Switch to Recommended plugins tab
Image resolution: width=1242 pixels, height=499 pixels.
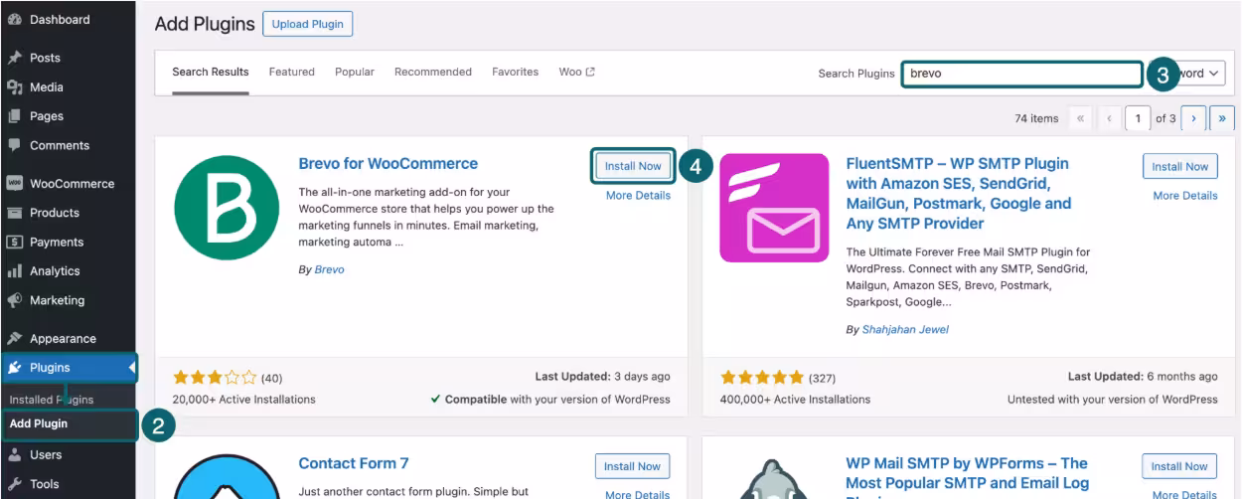[433, 73]
